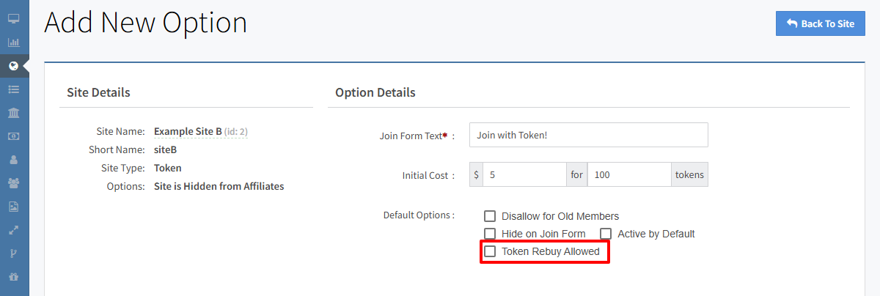The image size is (880, 296).
Task: Click the image file sidebar icon
Action: coord(13,206)
